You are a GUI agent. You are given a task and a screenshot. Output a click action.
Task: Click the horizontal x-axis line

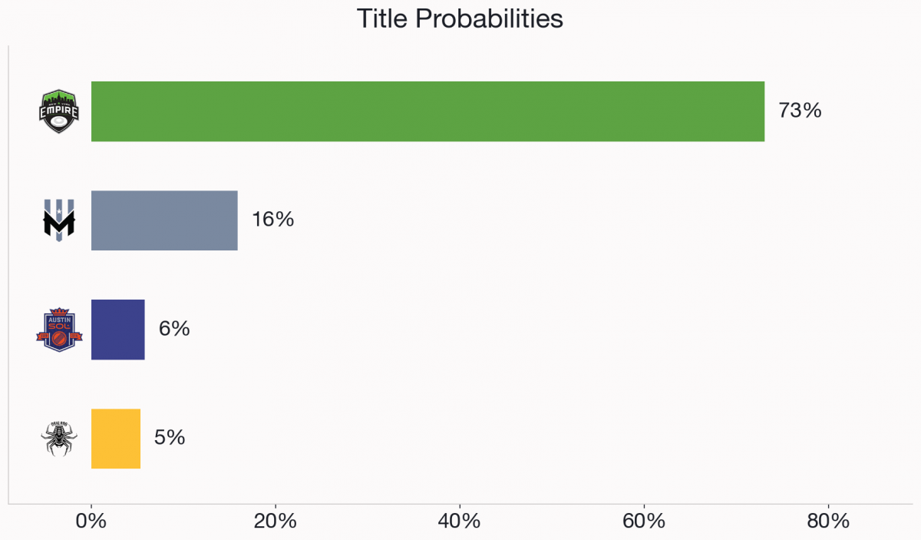click(x=460, y=504)
